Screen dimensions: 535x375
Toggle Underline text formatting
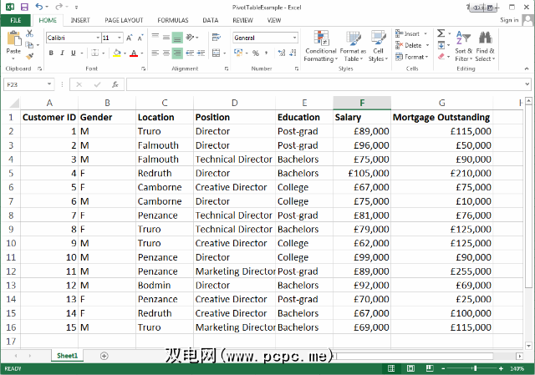point(74,53)
